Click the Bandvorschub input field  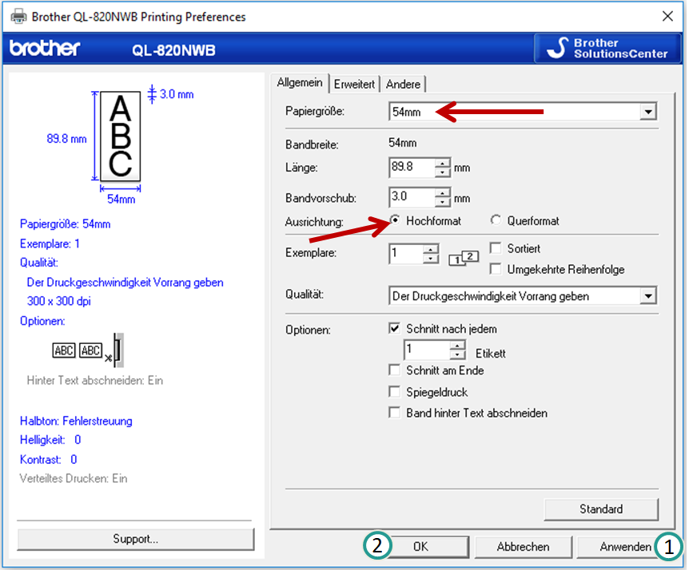[412, 197]
